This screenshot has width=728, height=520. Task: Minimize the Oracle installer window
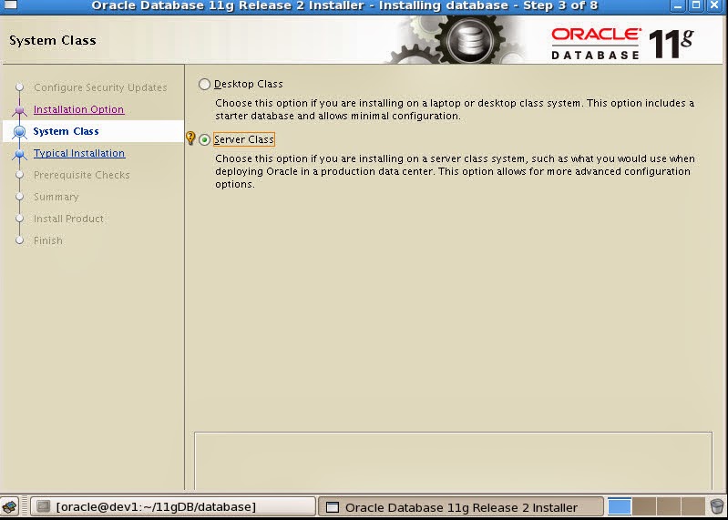(678, 5)
